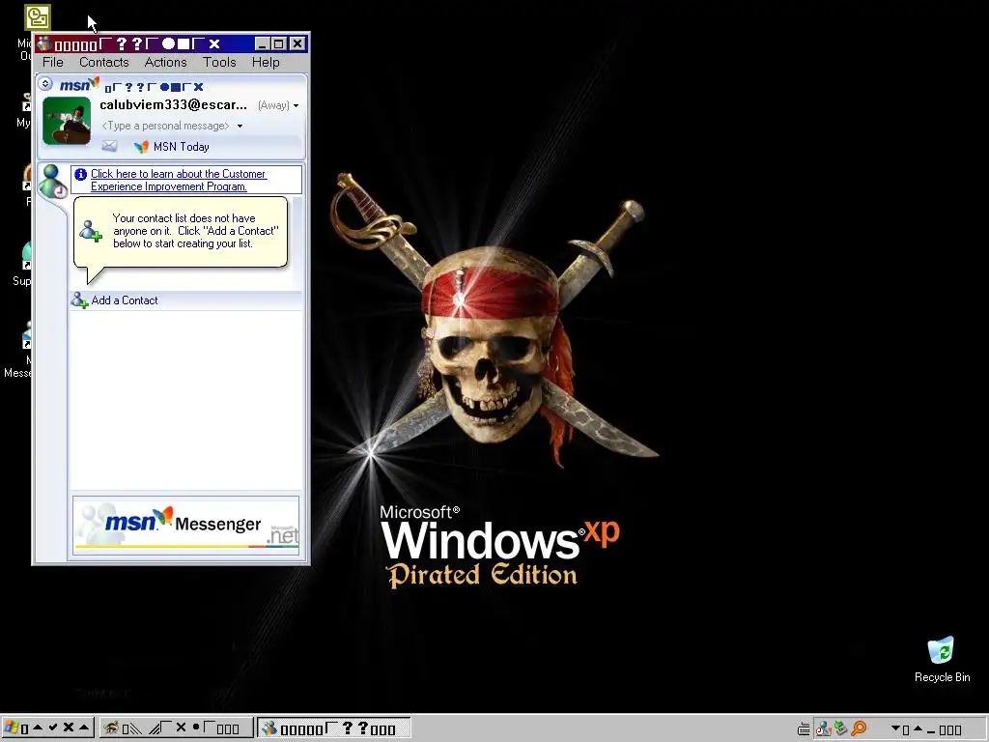Open the File menu
The image size is (989, 742).
[x=53, y=62]
